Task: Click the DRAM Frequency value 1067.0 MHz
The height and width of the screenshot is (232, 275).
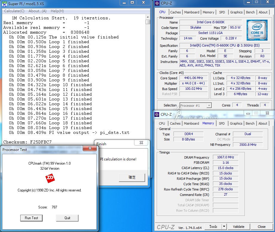Action: point(225,157)
